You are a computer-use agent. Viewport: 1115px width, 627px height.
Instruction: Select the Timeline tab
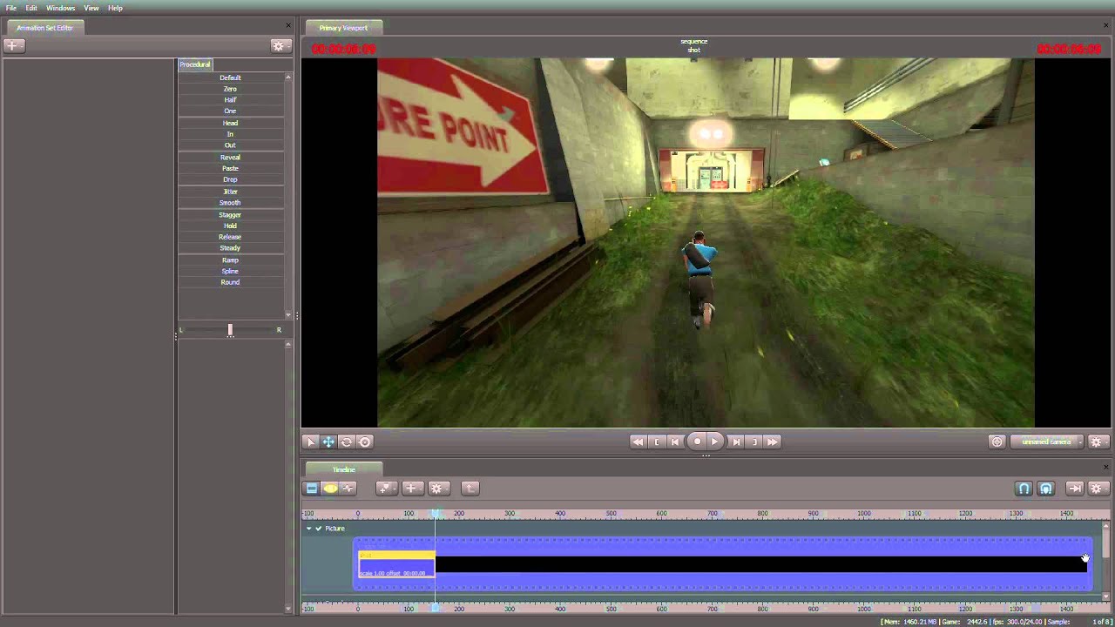pos(343,469)
